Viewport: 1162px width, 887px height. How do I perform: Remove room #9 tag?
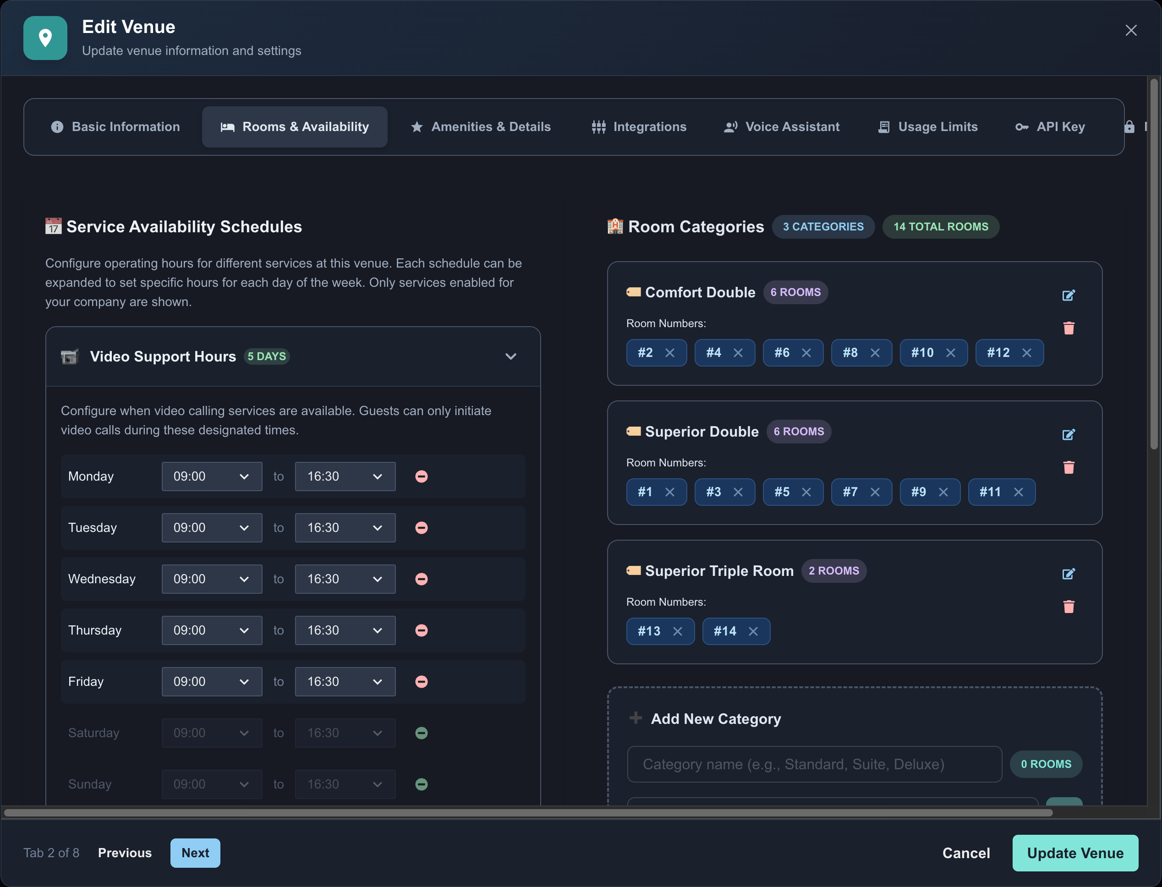coord(943,492)
